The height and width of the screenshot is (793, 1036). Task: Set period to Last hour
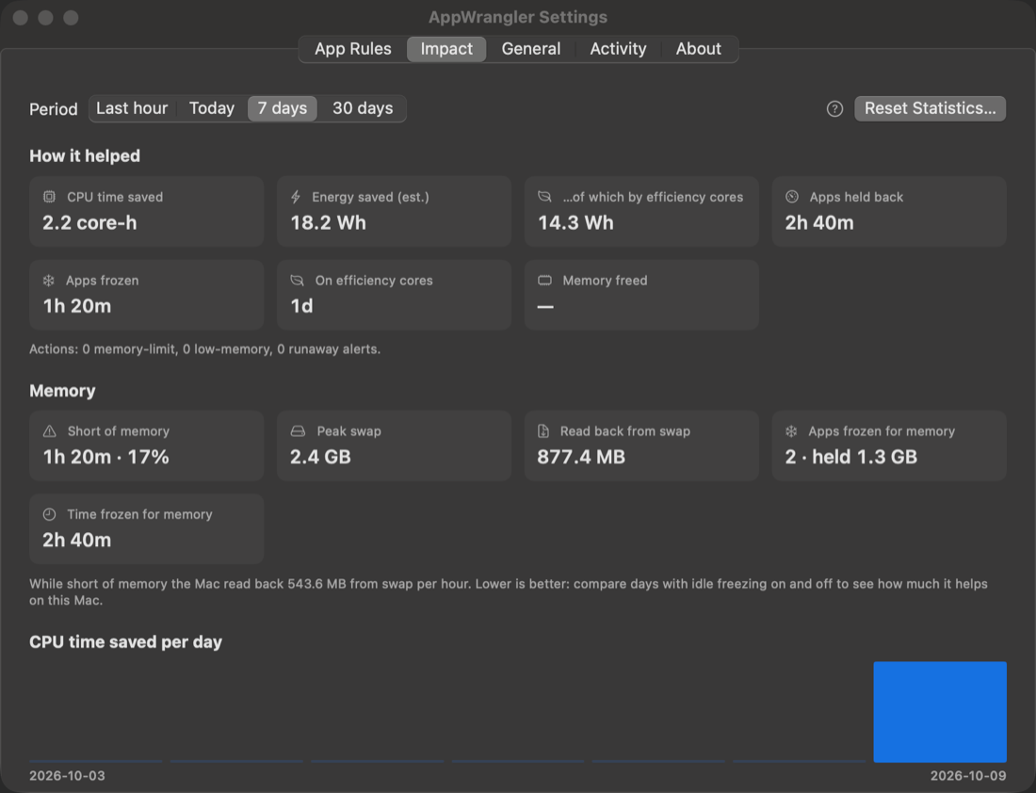point(132,108)
